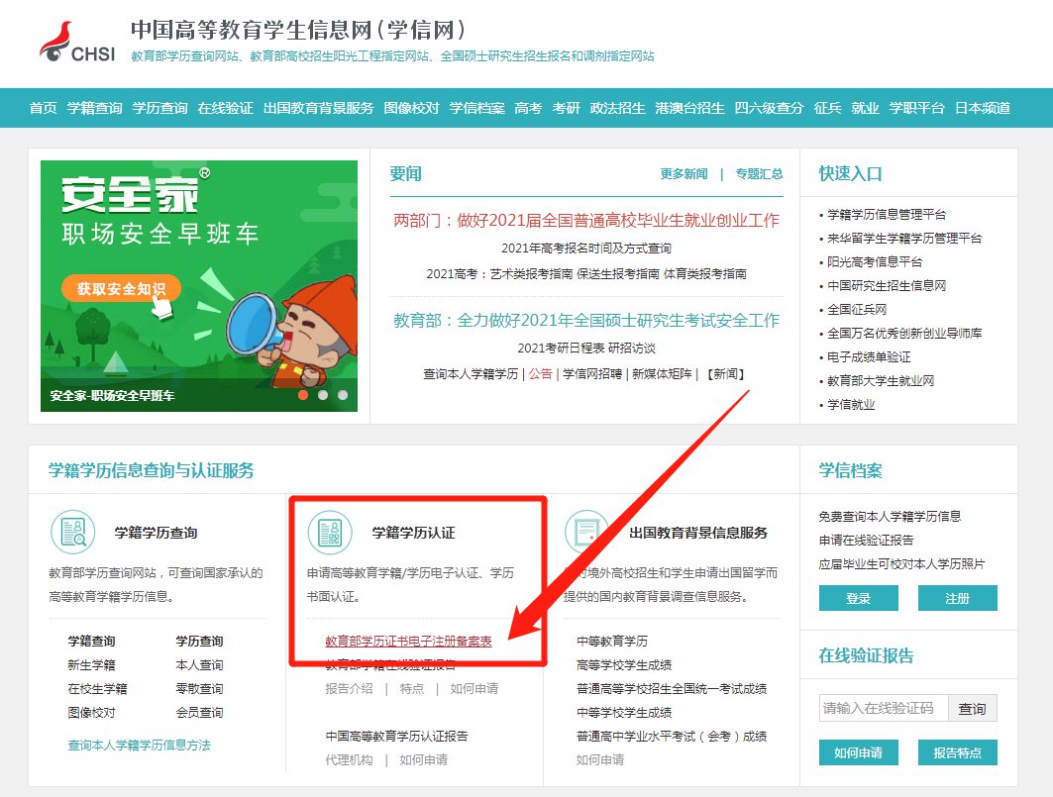The height and width of the screenshot is (797, 1053).
Task: Open 四六级查分 in the navigation bar
Action: point(769,108)
